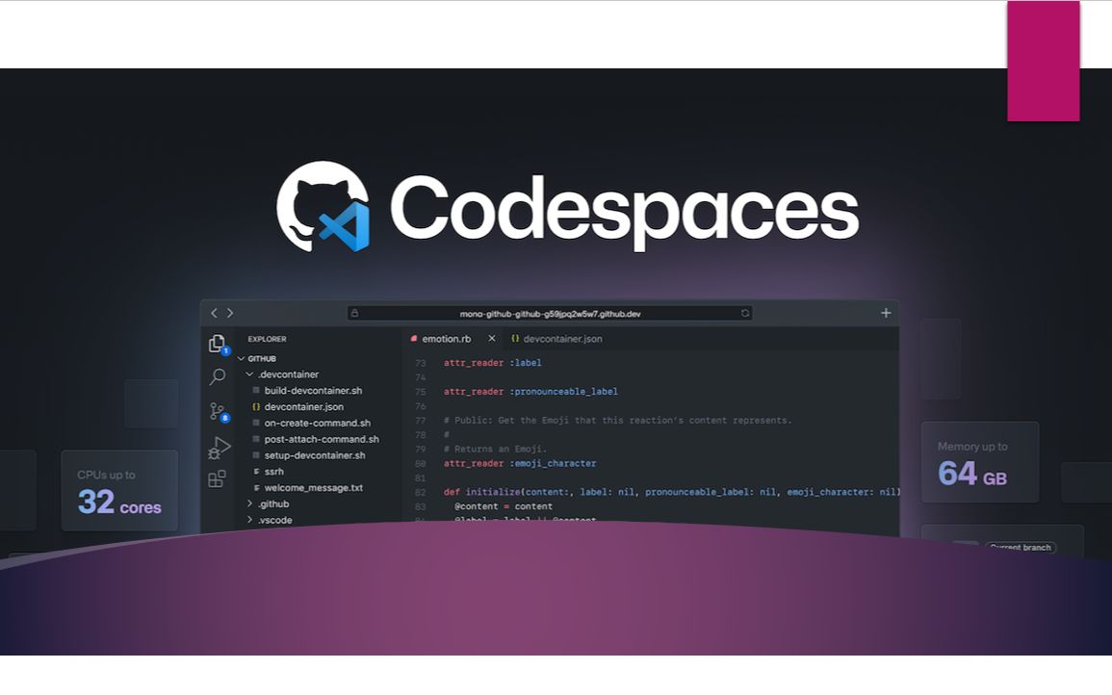
Task: Click the attr_reader :pronounceable_label line
Action: (x=530, y=392)
